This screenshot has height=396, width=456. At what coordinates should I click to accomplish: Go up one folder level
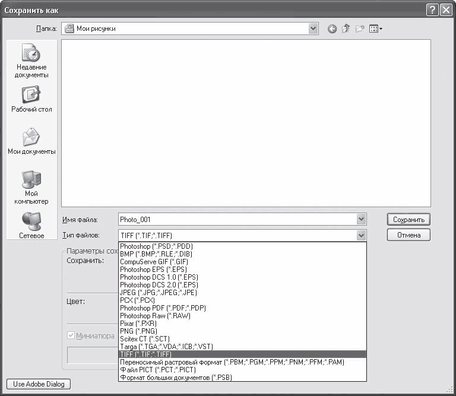click(x=346, y=28)
